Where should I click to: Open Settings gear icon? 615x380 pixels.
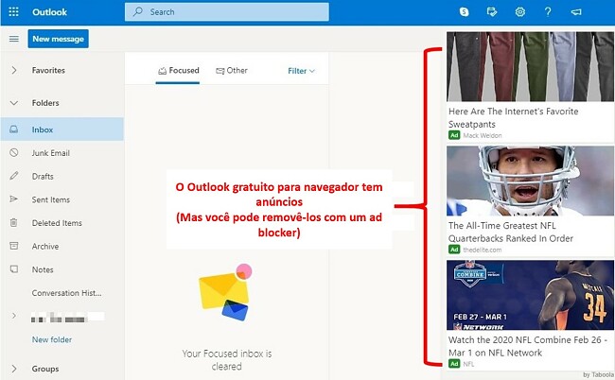coord(520,12)
